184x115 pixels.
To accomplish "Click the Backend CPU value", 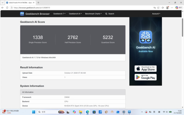I will tap(66, 102).
